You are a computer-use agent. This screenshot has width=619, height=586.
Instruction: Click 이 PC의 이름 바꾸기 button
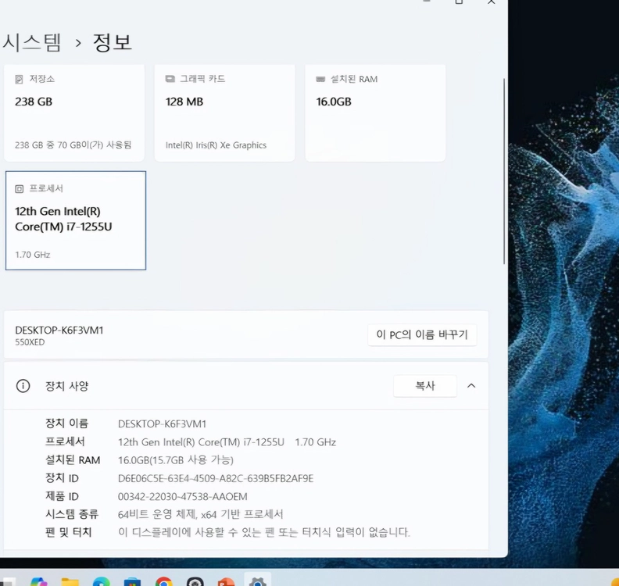point(422,334)
